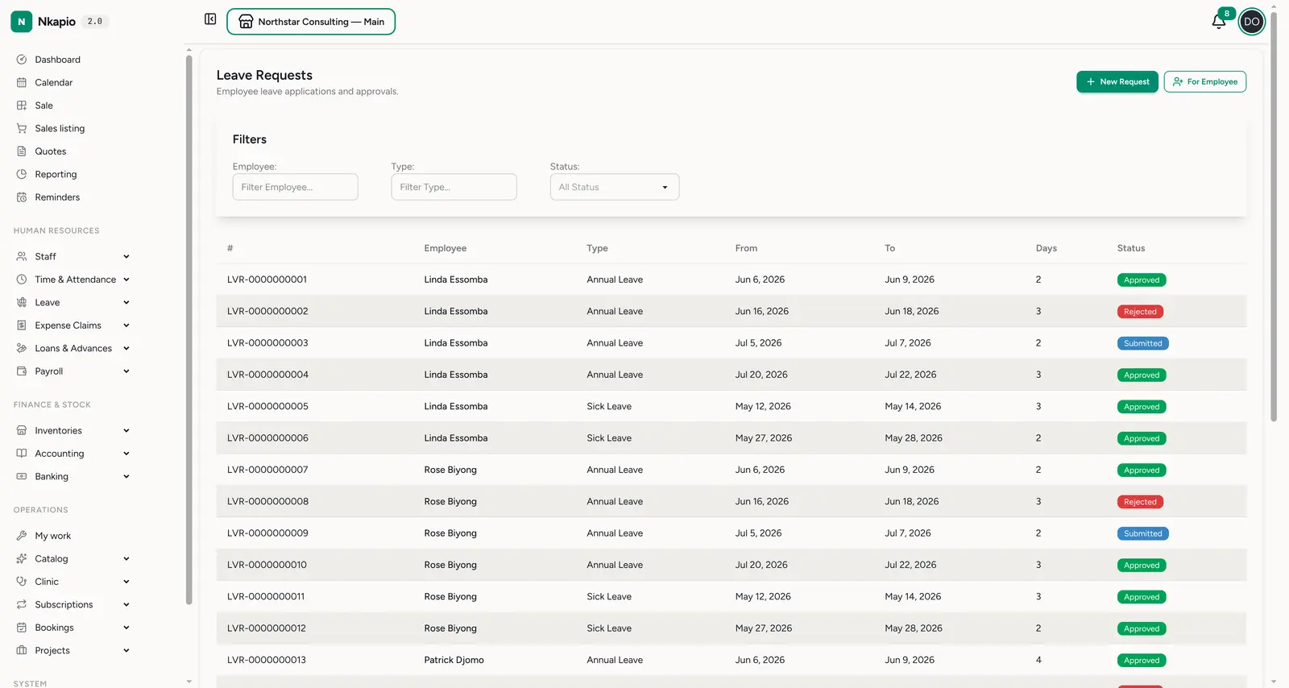Click the Approved badge for LVR-0000000001
Screen dimensions: 1289x688
(1142, 280)
